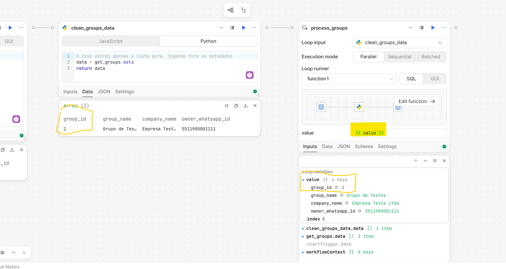Set execution mode to Sequential
This screenshot has width=506, height=269.
tap(399, 57)
